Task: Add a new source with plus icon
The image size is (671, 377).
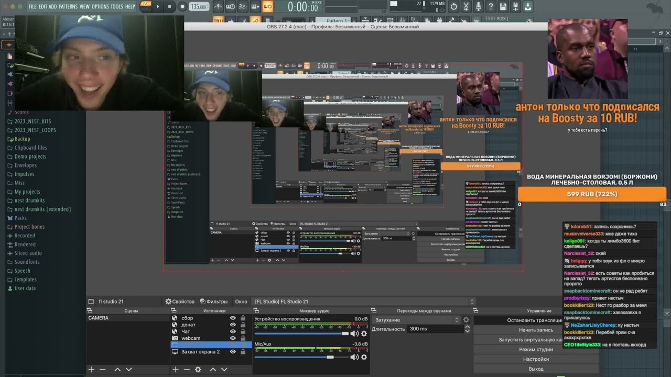Action: [176, 369]
